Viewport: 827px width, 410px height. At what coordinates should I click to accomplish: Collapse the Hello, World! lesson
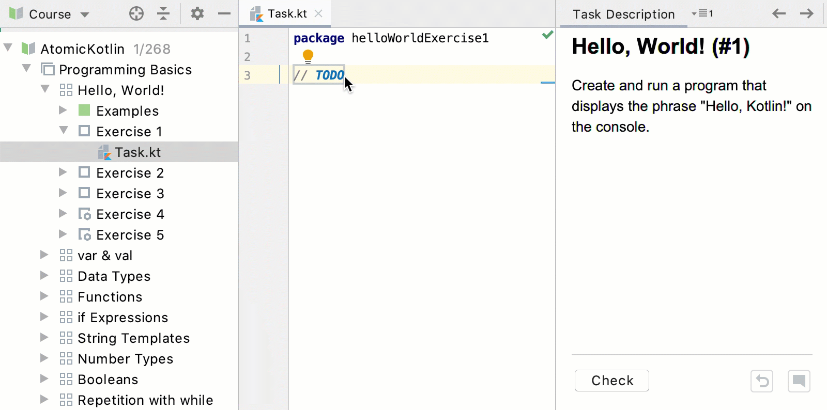tap(45, 89)
